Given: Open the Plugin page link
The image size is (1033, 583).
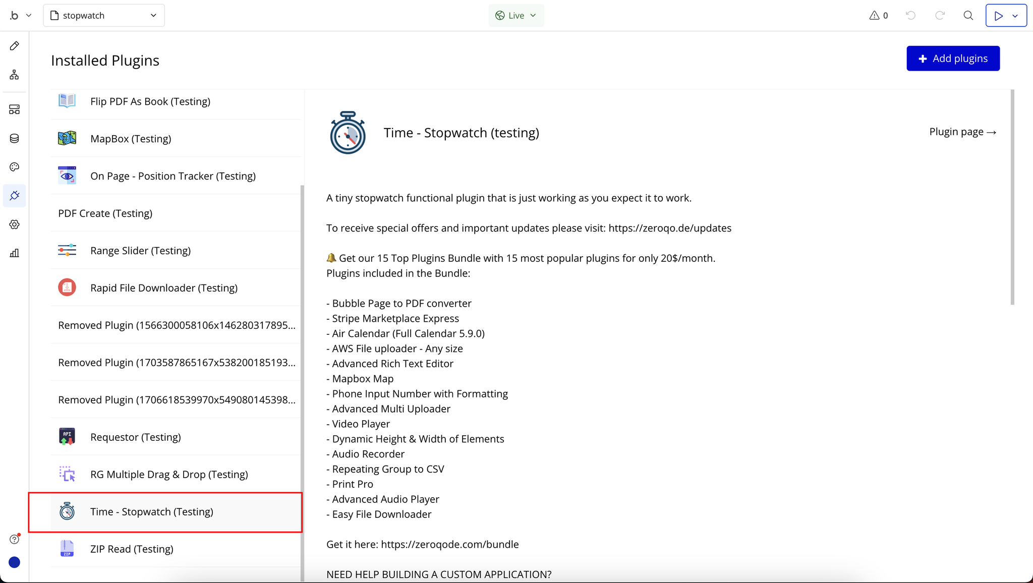Looking at the screenshot, I should coord(962,132).
